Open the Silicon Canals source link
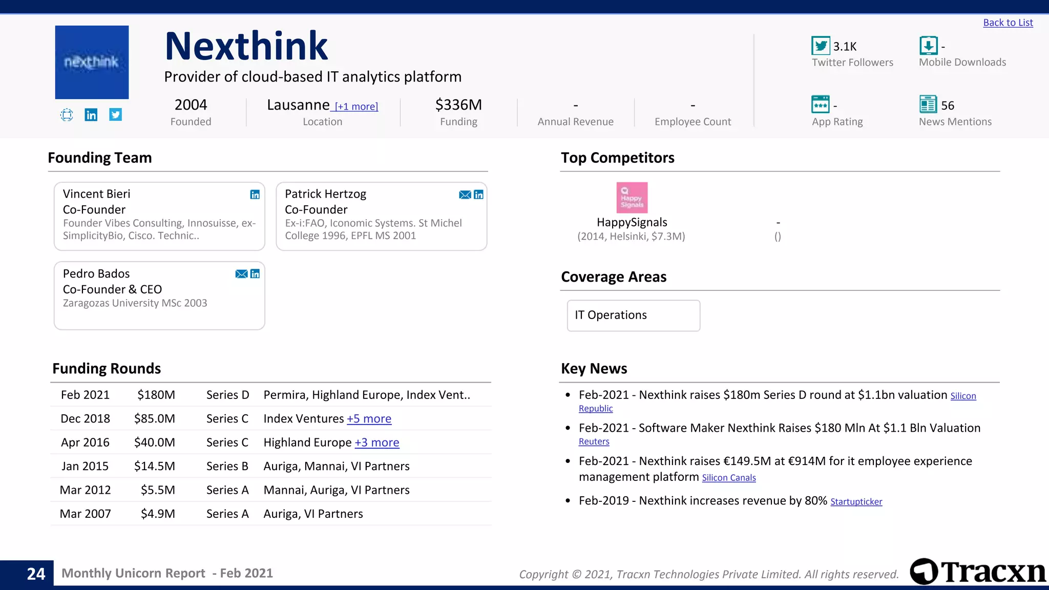 click(x=729, y=478)
